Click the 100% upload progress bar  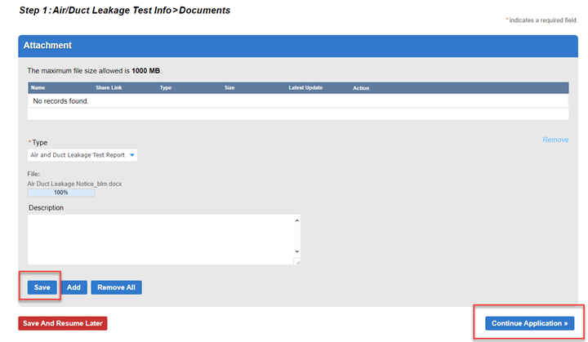point(60,193)
